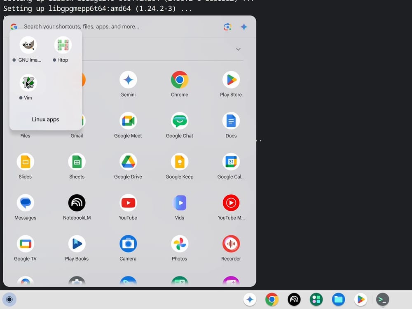Open Google Keep
412x309 pixels.
click(x=180, y=162)
